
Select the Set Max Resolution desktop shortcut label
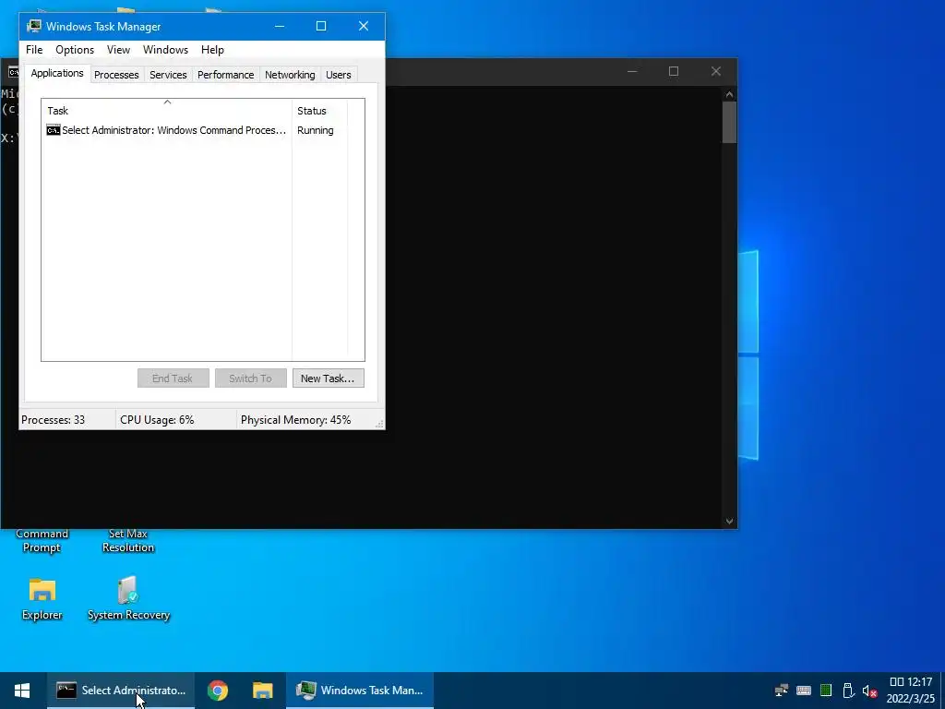127,541
